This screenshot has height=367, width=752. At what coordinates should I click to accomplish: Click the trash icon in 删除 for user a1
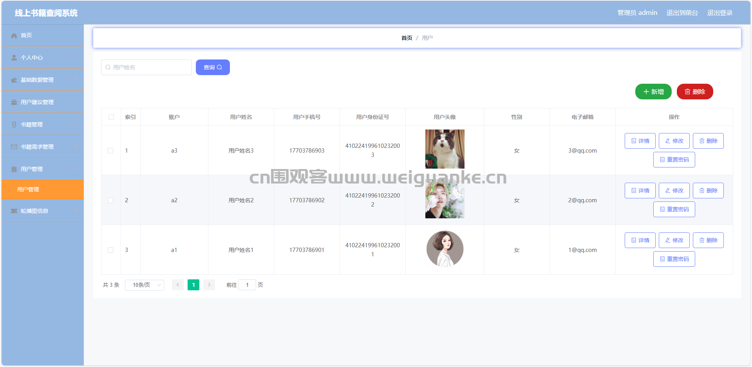[702, 240]
